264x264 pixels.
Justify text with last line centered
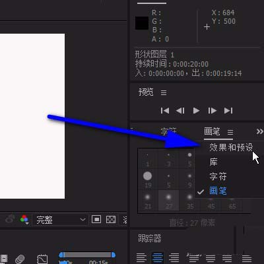(211, 257)
